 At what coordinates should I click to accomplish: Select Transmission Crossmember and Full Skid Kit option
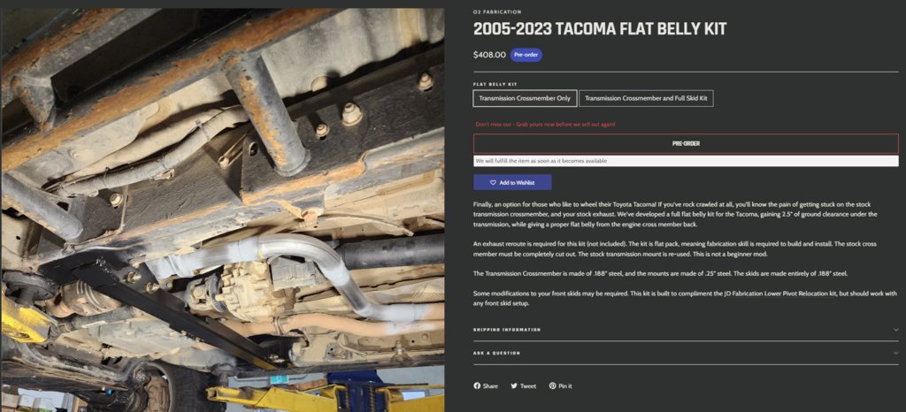(646, 98)
